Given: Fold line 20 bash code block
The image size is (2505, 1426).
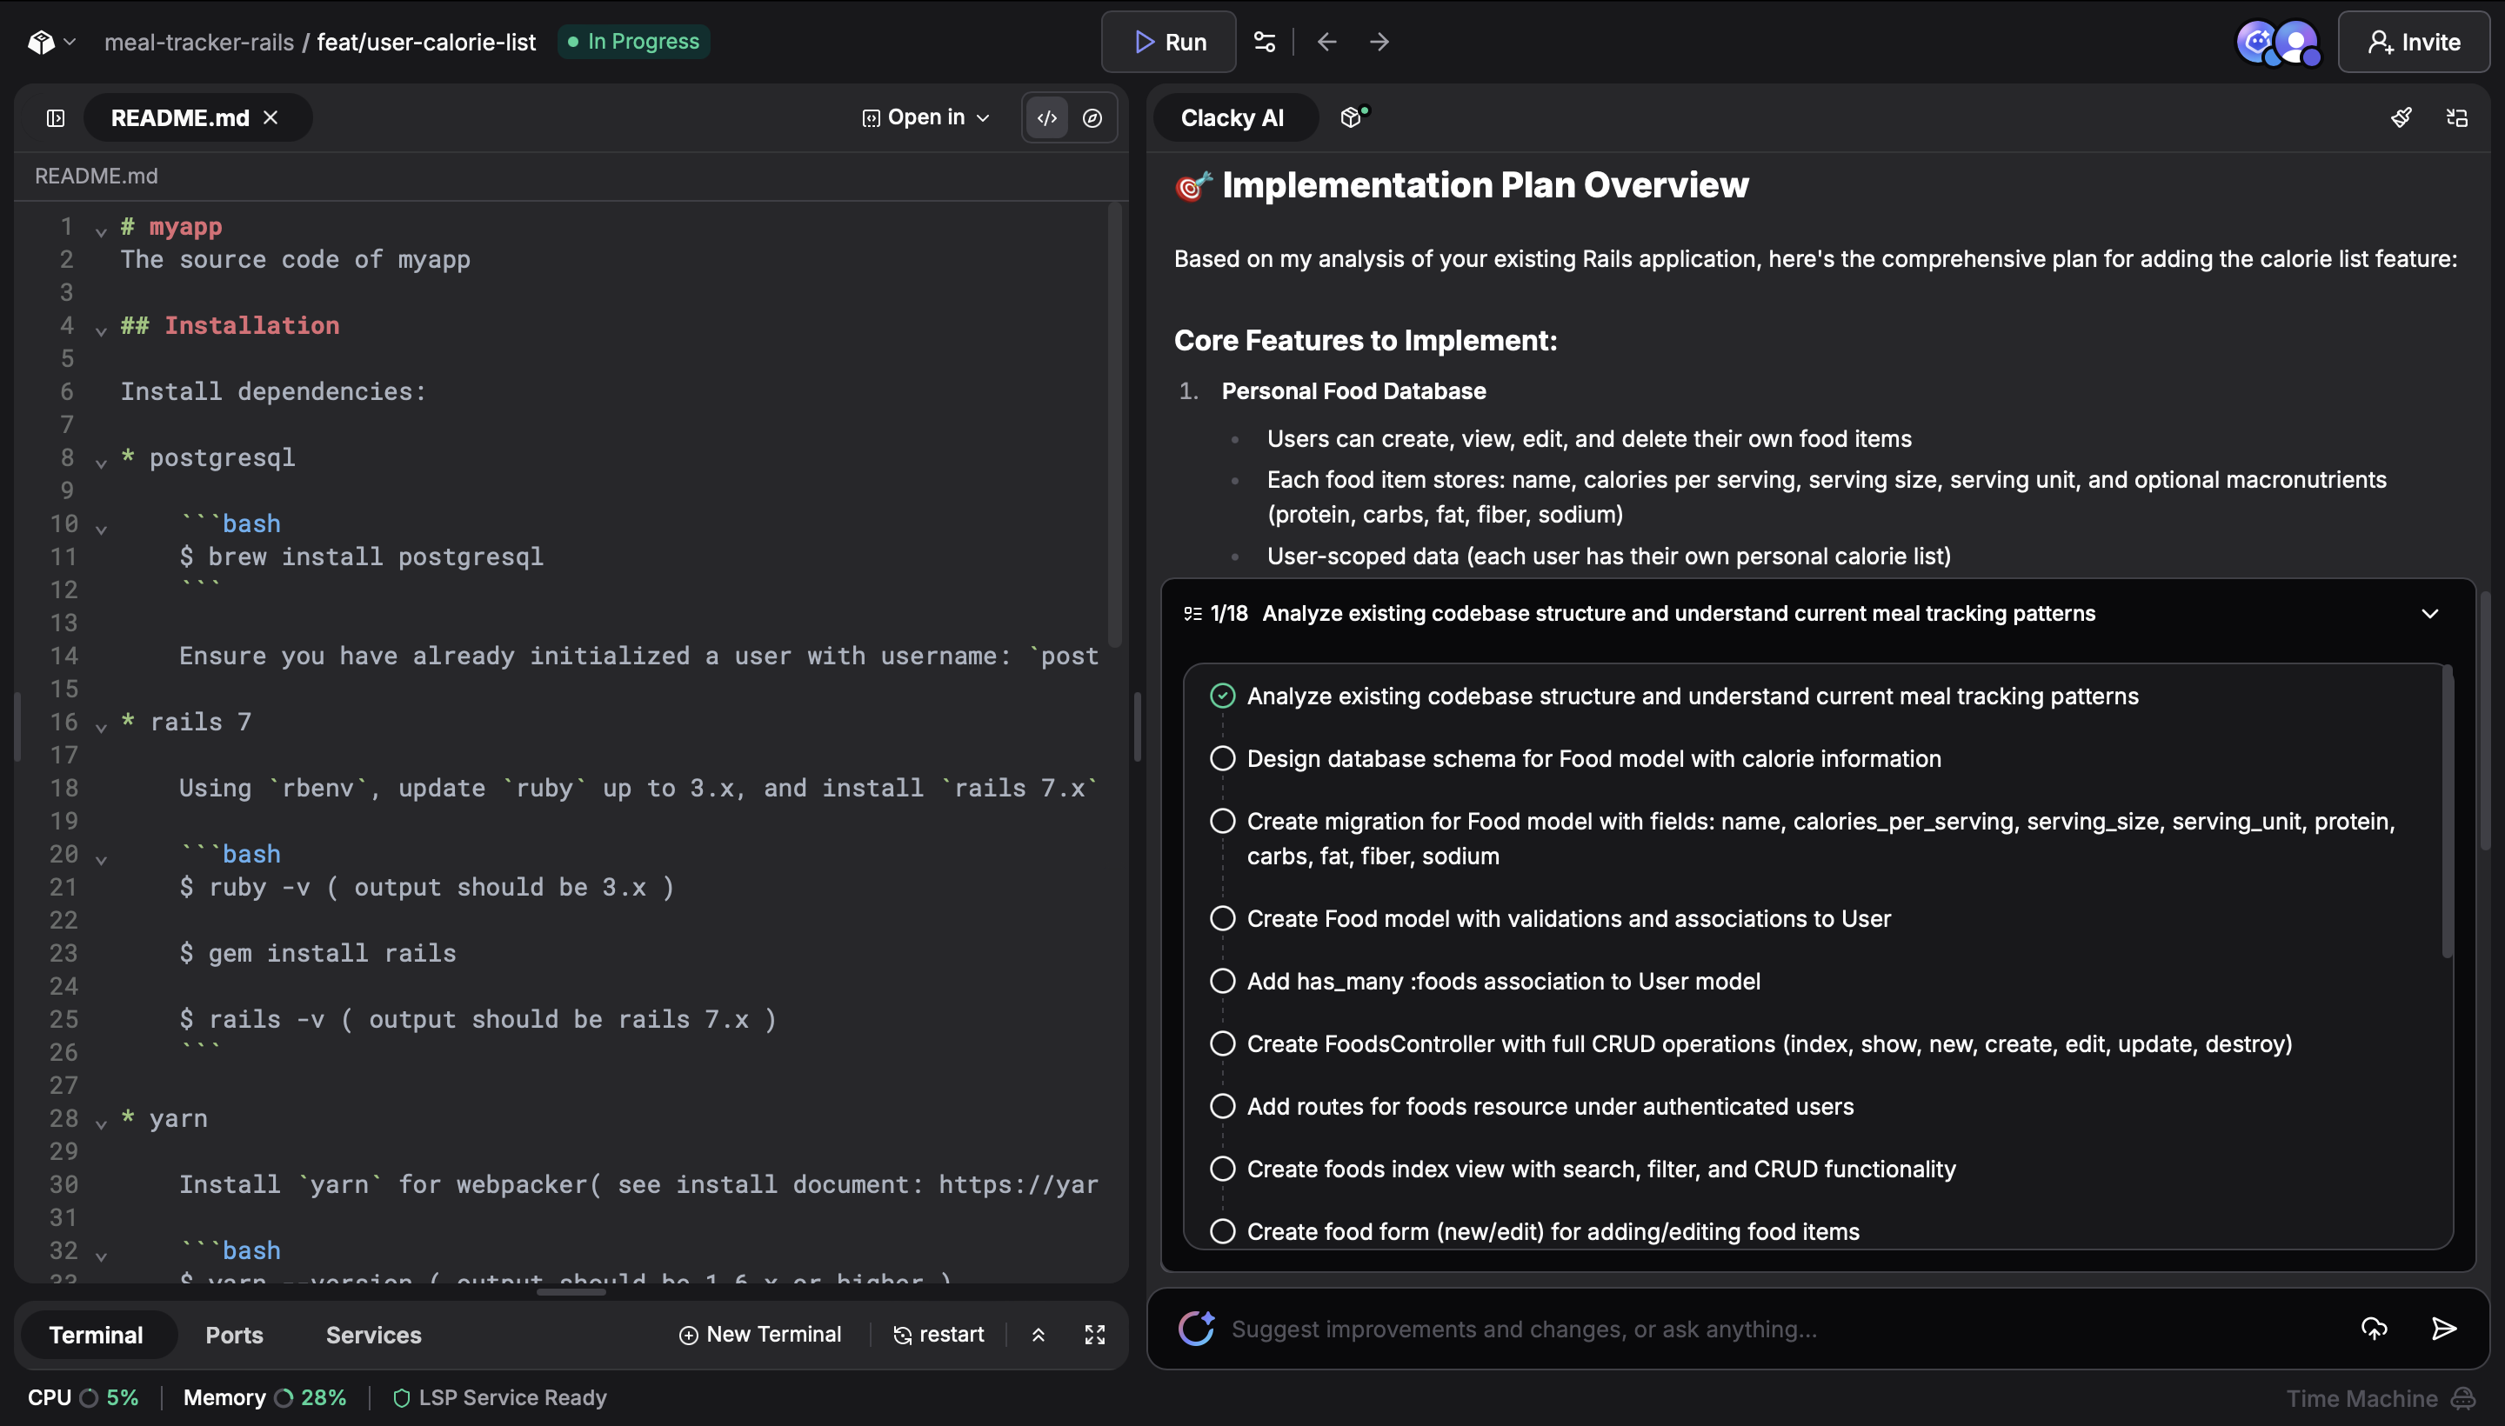Looking at the screenshot, I should coord(101,859).
